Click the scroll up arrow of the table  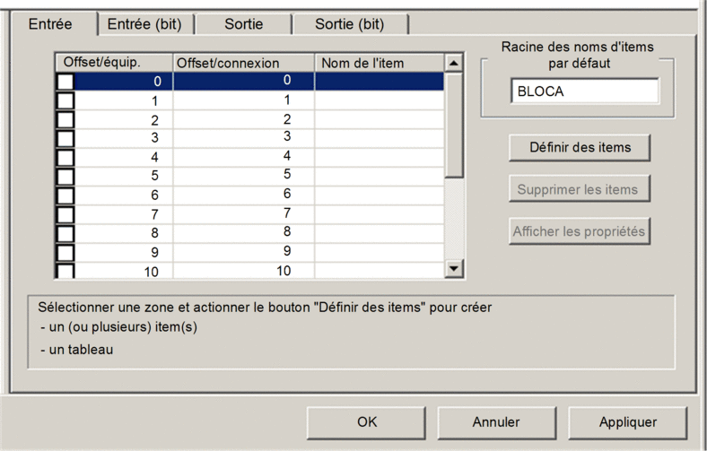point(454,63)
